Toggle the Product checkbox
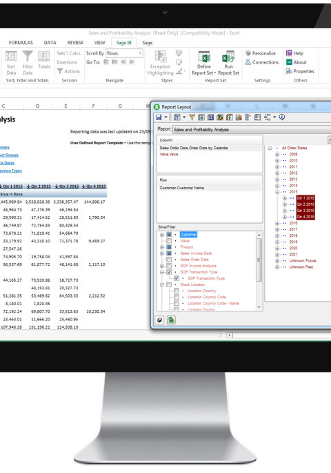Image resolution: width=331 pixels, height=473 pixels. coord(169,247)
